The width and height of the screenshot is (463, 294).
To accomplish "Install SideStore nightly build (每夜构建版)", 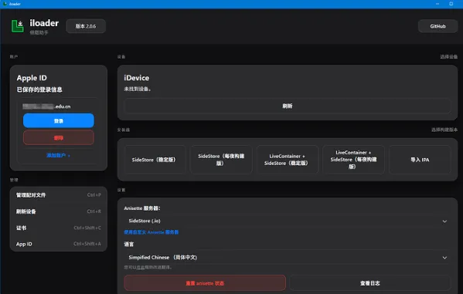I will (221, 160).
